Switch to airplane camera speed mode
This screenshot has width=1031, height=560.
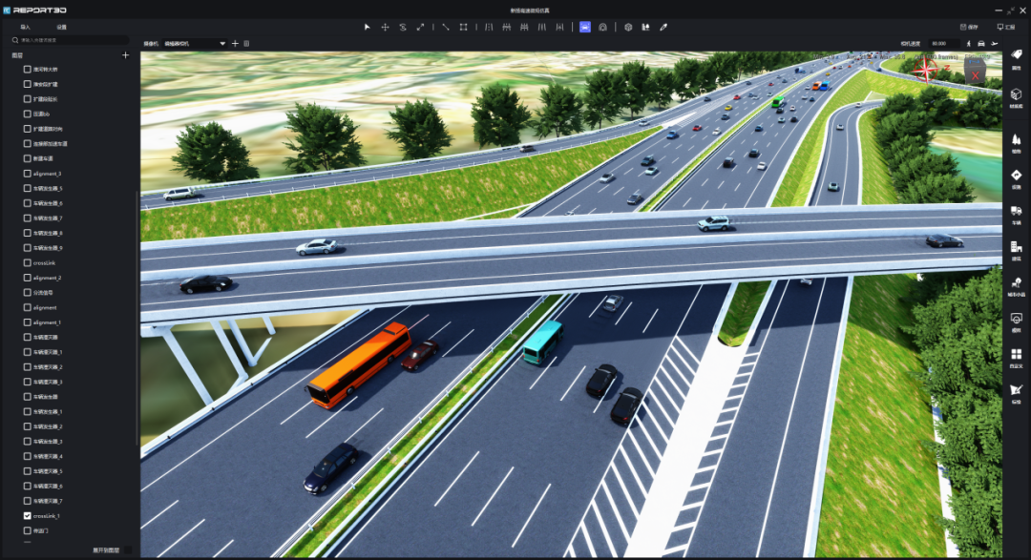tap(995, 44)
